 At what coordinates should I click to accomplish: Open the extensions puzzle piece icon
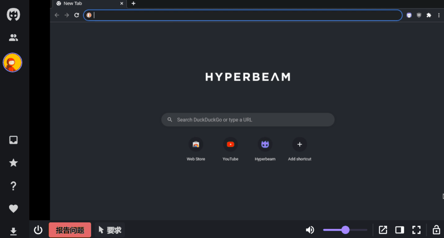click(429, 15)
